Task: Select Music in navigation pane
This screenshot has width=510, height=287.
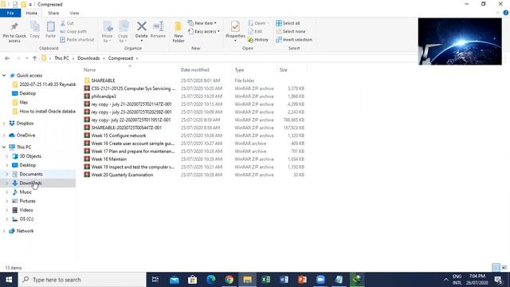Action: [x=25, y=192]
